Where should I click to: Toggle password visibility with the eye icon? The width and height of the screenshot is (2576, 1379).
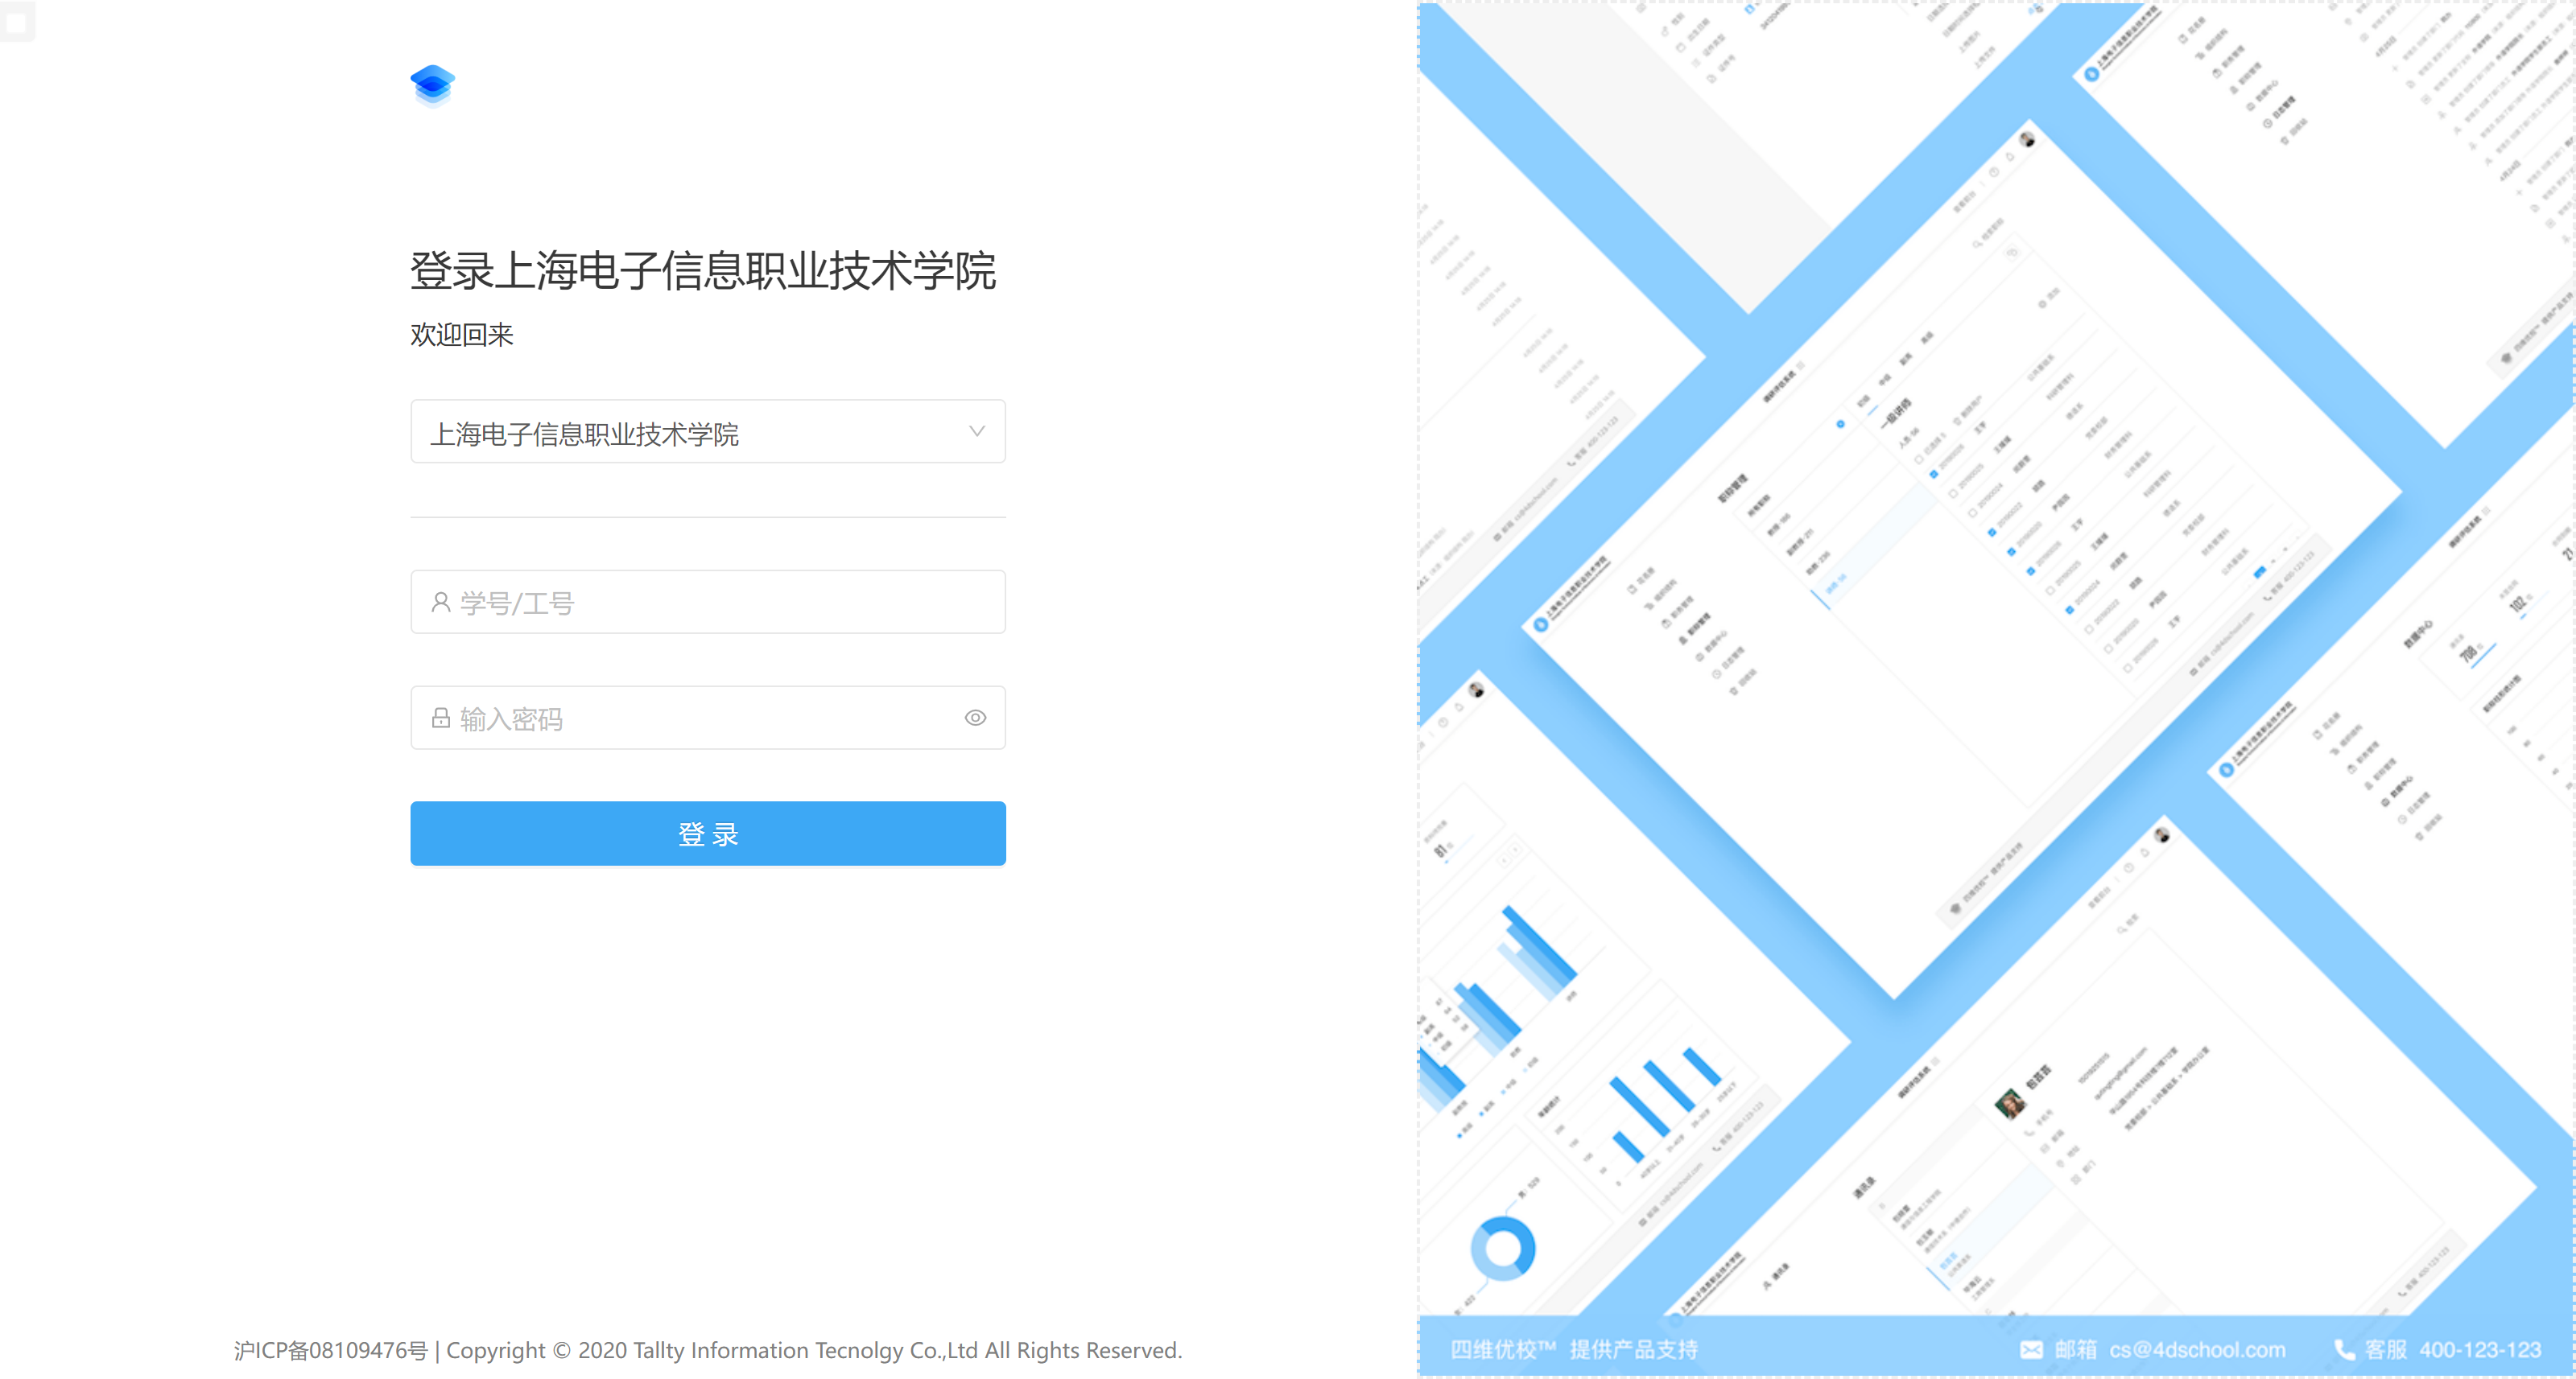pos(975,718)
